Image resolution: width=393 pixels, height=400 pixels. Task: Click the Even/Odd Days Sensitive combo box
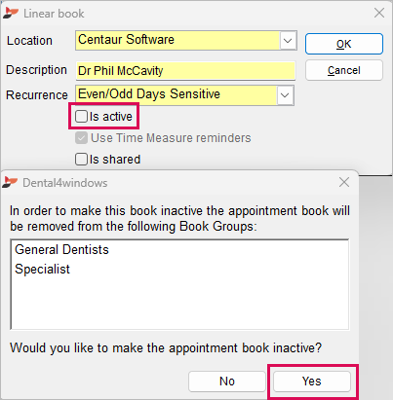point(184,95)
